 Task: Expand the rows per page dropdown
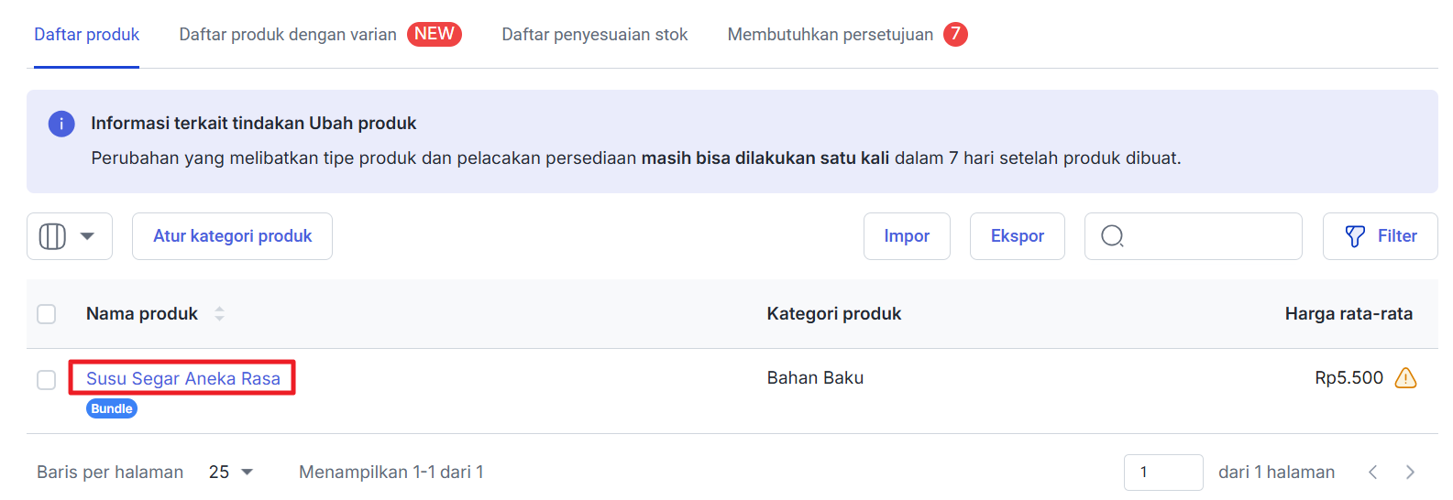coord(231,473)
